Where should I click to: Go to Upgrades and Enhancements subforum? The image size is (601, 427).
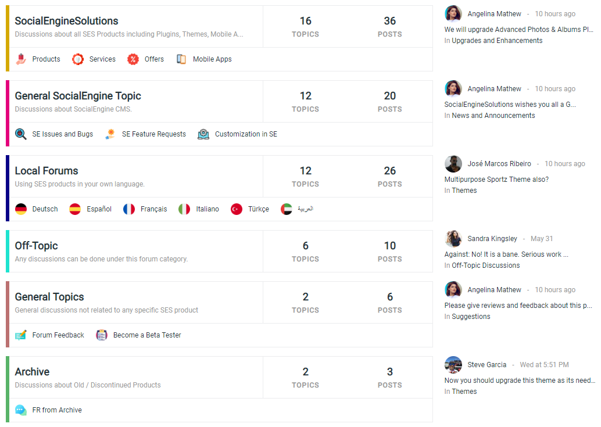point(497,41)
